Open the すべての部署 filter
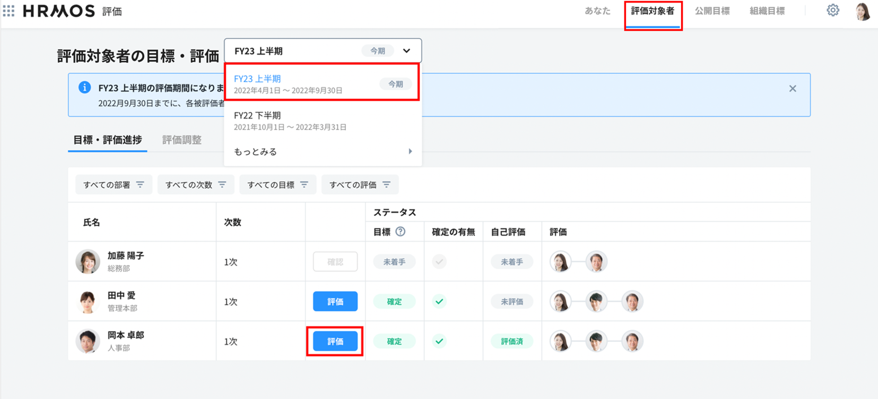This screenshot has width=878, height=399. pyautogui.click(x=113, y=185)
